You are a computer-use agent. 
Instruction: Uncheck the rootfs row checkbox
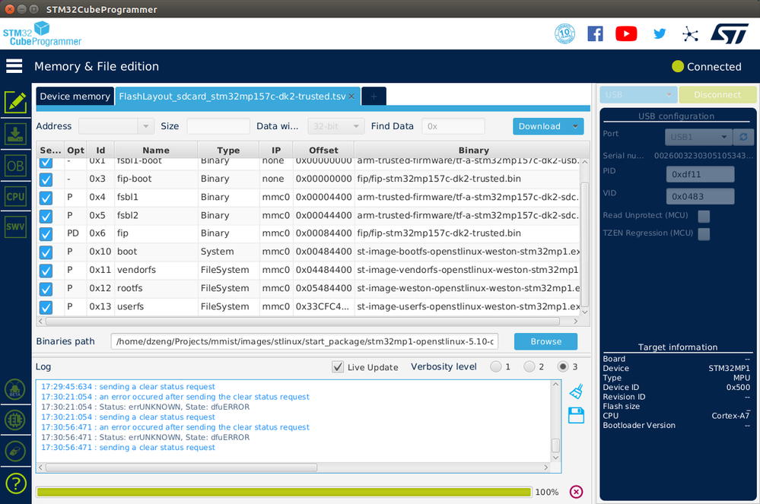(46, 289)
